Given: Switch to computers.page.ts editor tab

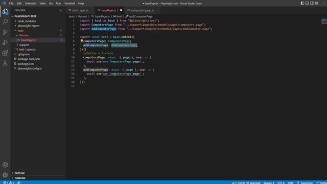Looking at the screenshot, I should [x=142, y=10].
